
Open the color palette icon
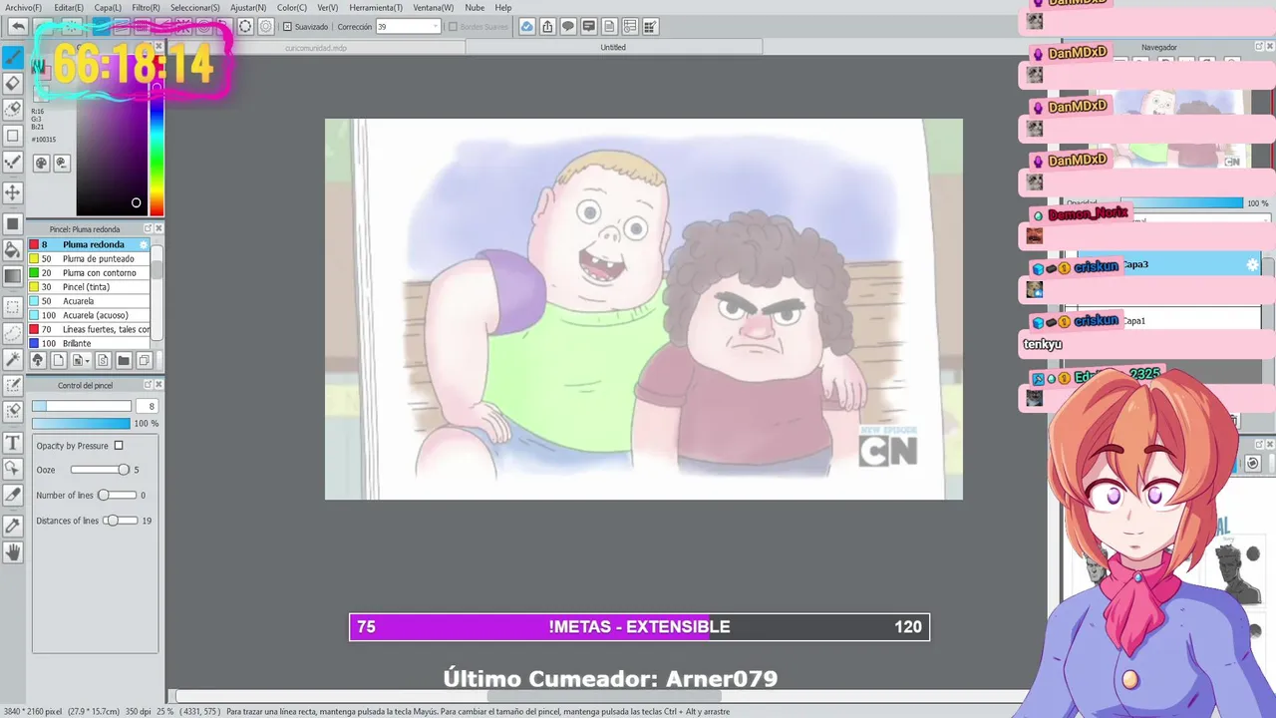pyautogui.click(x=42, y=163)
